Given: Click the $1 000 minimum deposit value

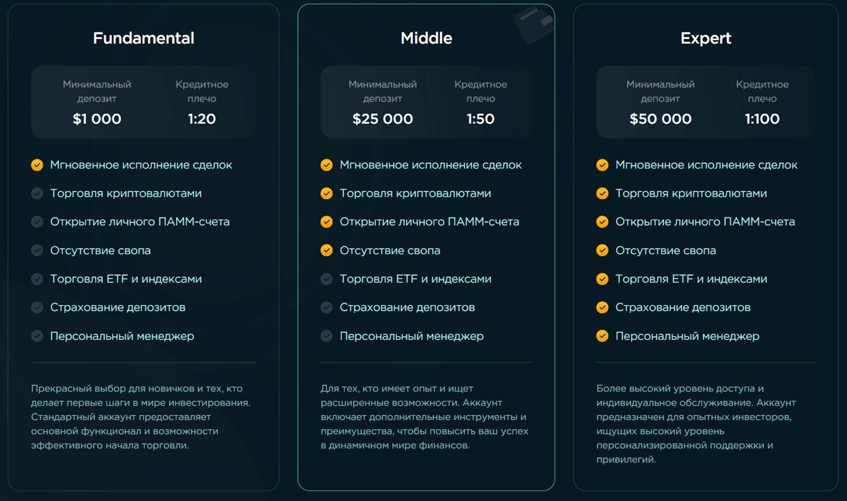Looking at the screenshot, I should 97,119.
